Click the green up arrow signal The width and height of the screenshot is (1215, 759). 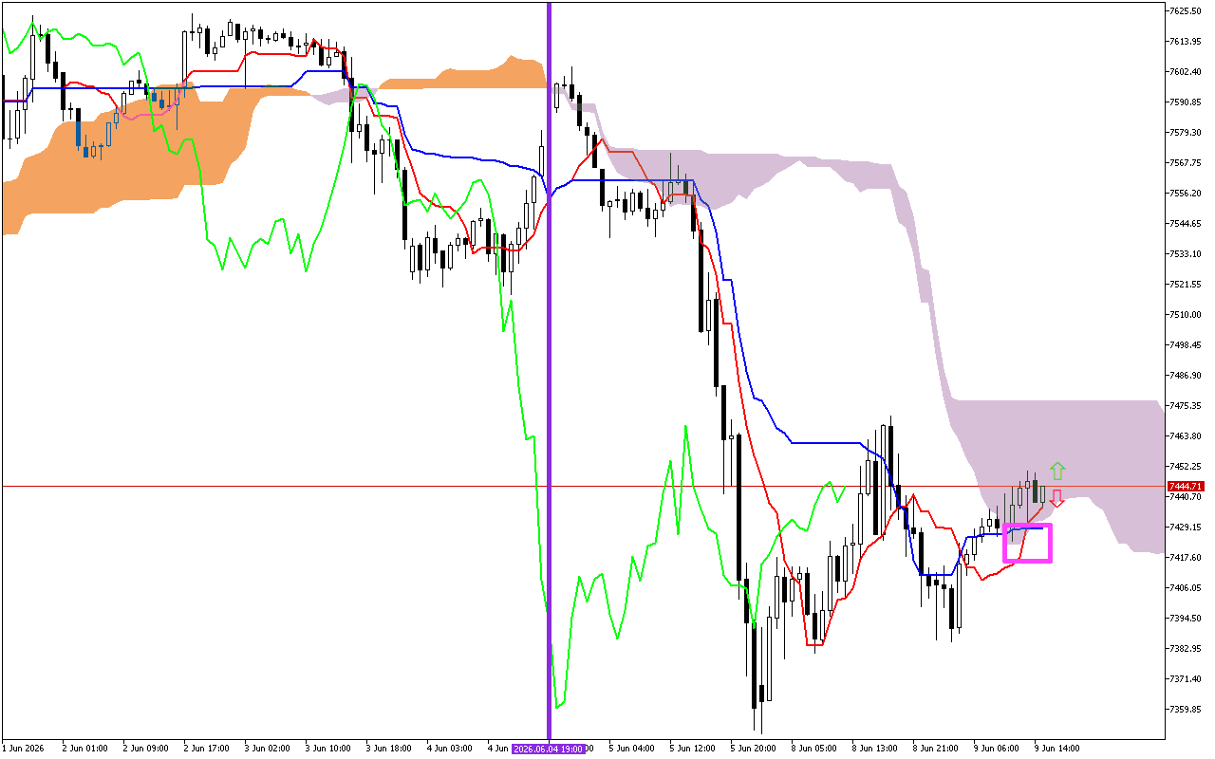[x=1057, y=471]
